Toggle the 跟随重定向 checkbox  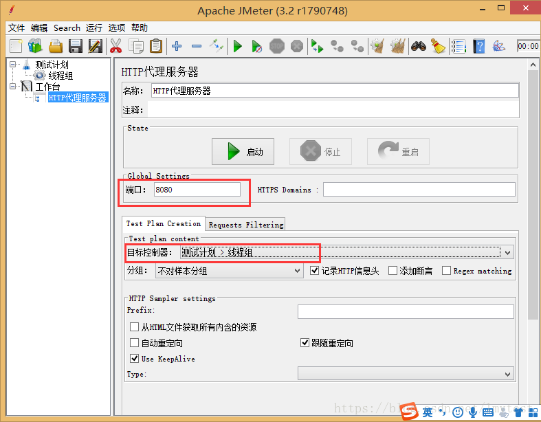pyautogui.click(x=305, y=343)
